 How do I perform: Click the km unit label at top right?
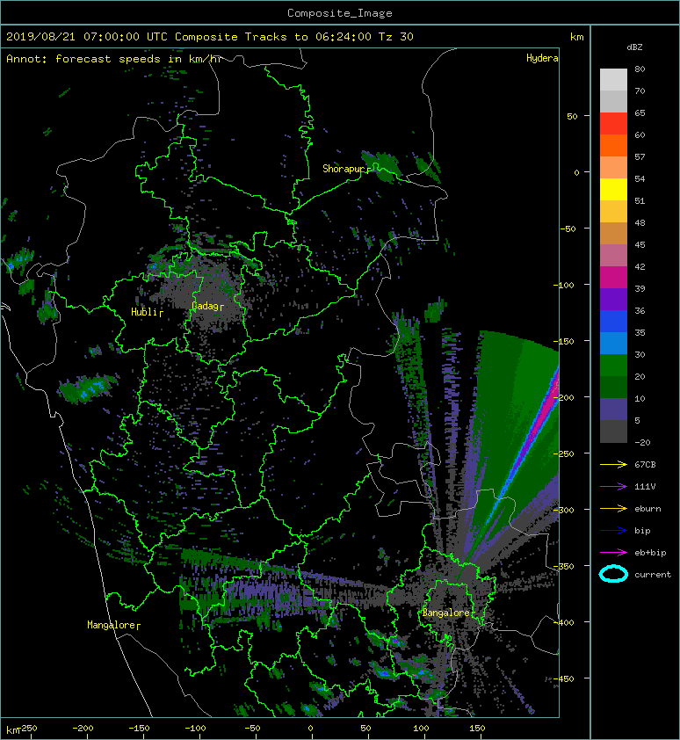[x=576, y=37]
